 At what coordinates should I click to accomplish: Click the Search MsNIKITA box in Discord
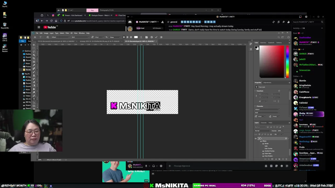tap(308, 22)
